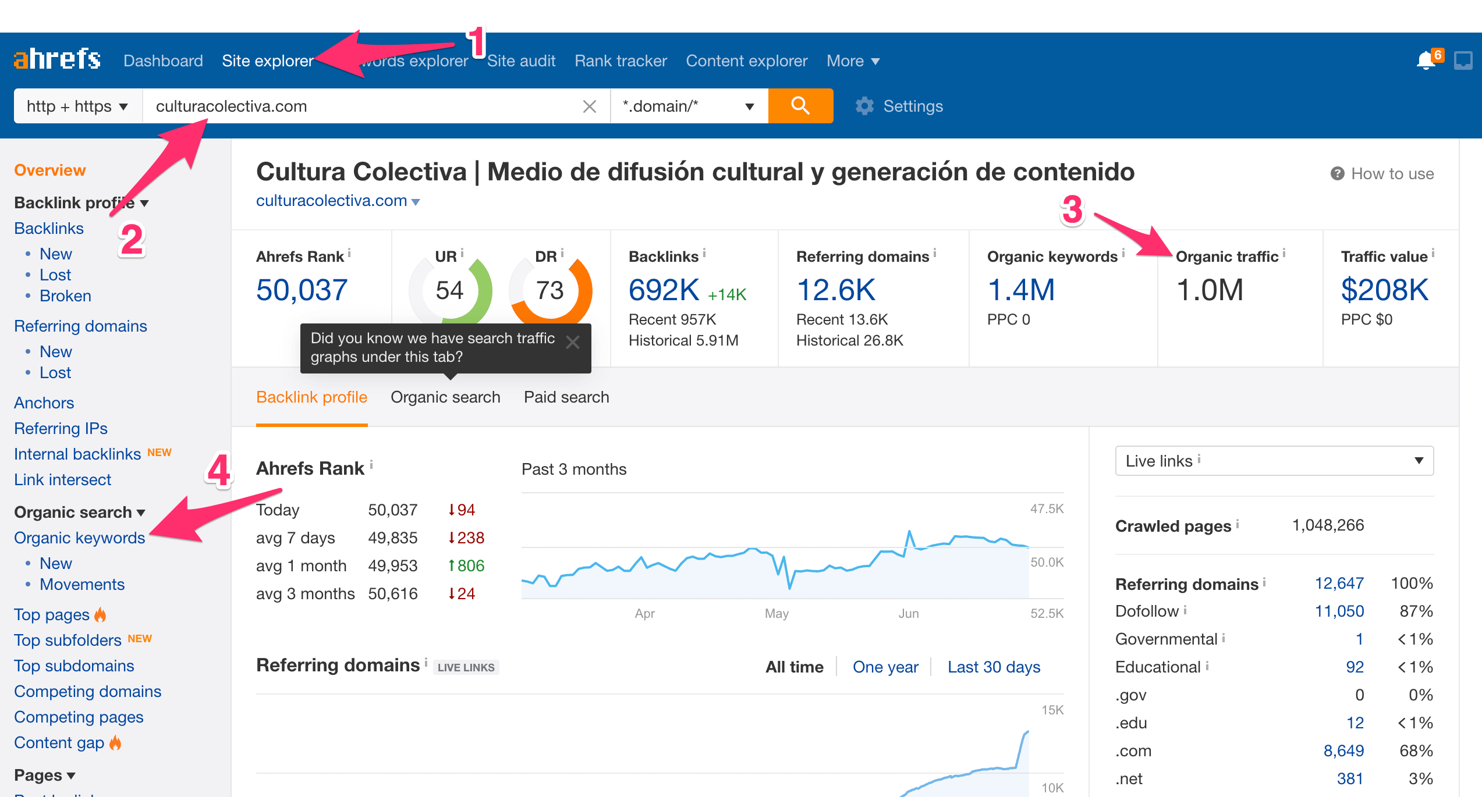
Task: Open Link intersect in the sidebar
Action: tap(62, 479)
